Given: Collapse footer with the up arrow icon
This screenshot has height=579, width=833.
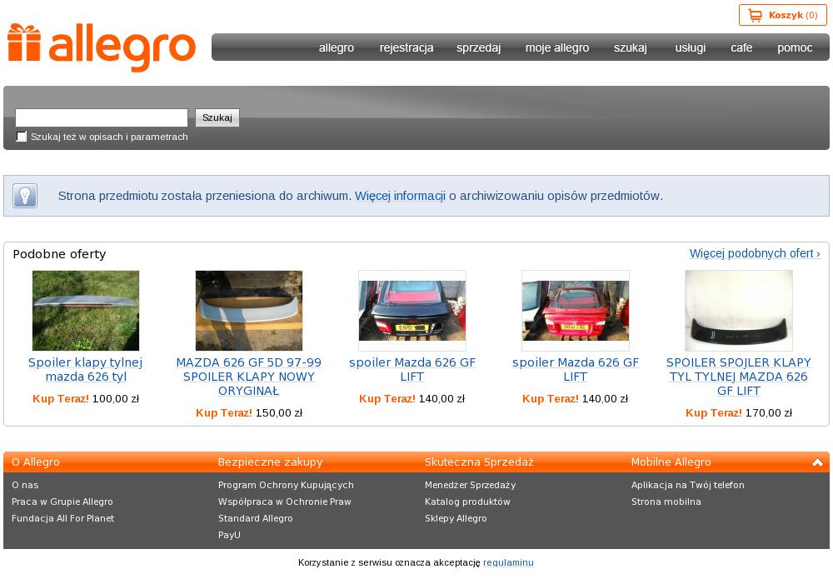Looking at the screenshot, I should (x=818, y=462).
